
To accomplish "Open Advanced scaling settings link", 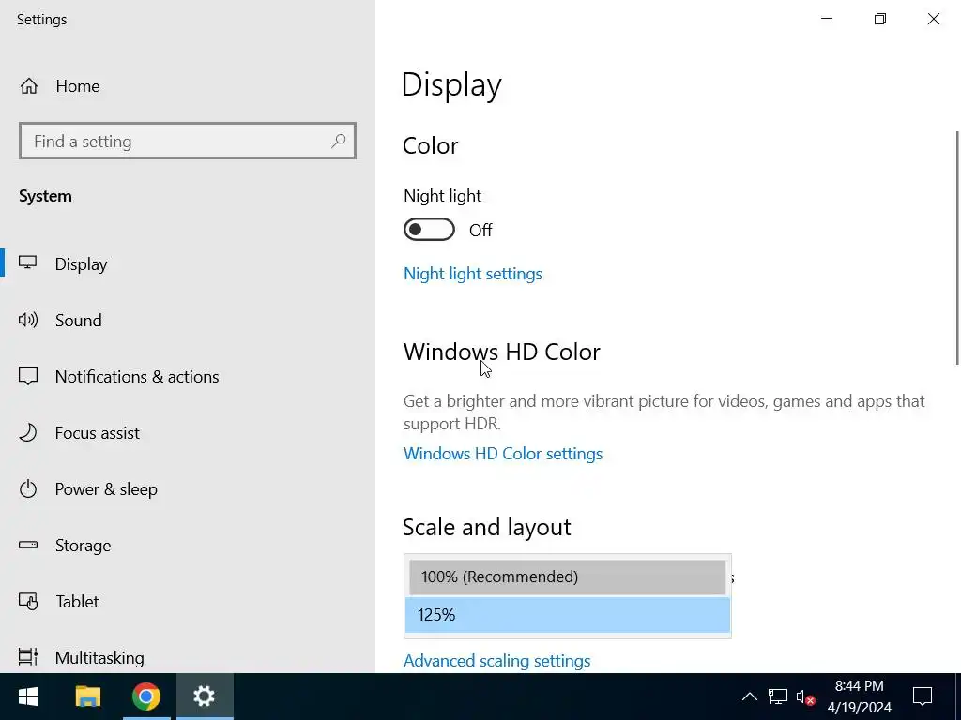I will (x=496, y=661).
